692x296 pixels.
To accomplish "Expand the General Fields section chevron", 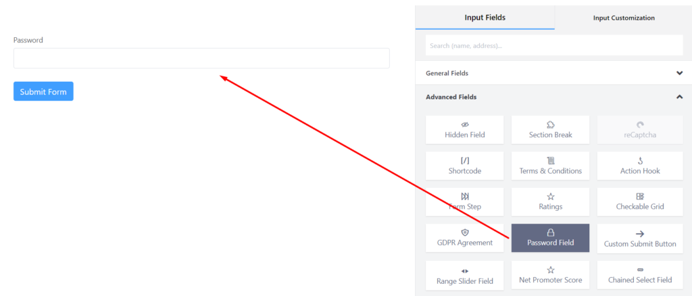I will pyautogui.click(x=679, y=73).
